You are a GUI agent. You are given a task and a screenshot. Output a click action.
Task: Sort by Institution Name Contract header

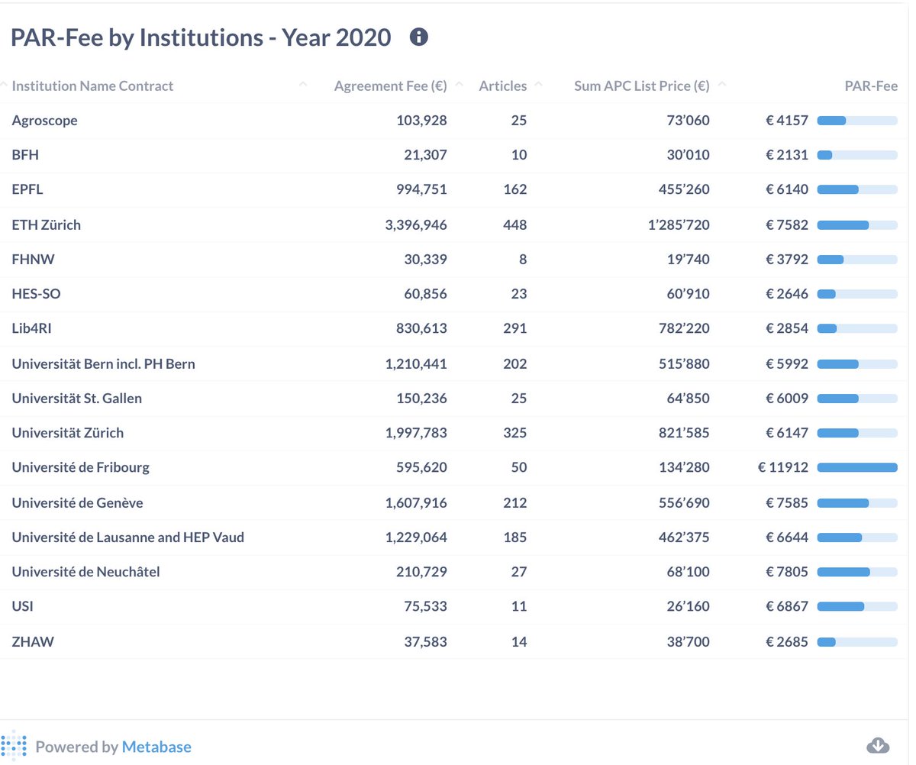pos(92,86)
